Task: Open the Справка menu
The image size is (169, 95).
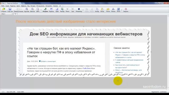Action: point(55,6)
